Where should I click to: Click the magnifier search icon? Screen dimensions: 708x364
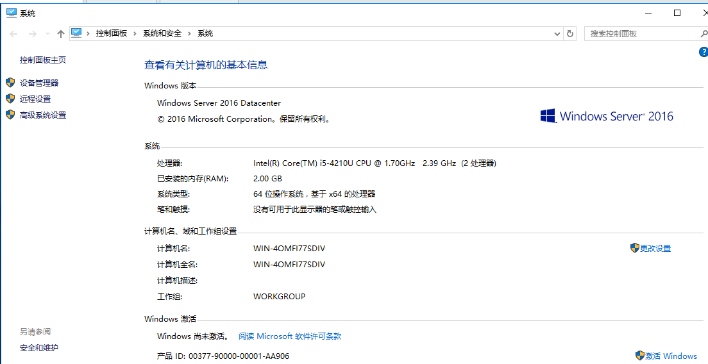pyautogui.click(x=704, y=33)
